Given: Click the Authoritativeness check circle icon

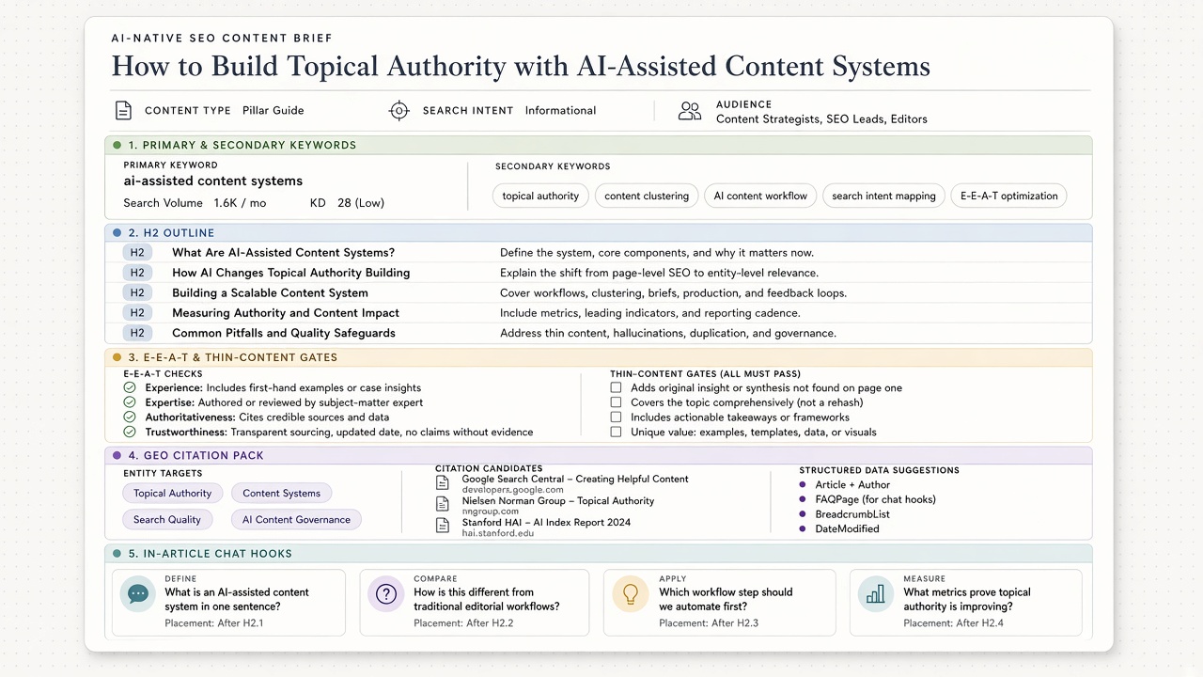Looking at the screenshot, I should (x=130, y=417).
